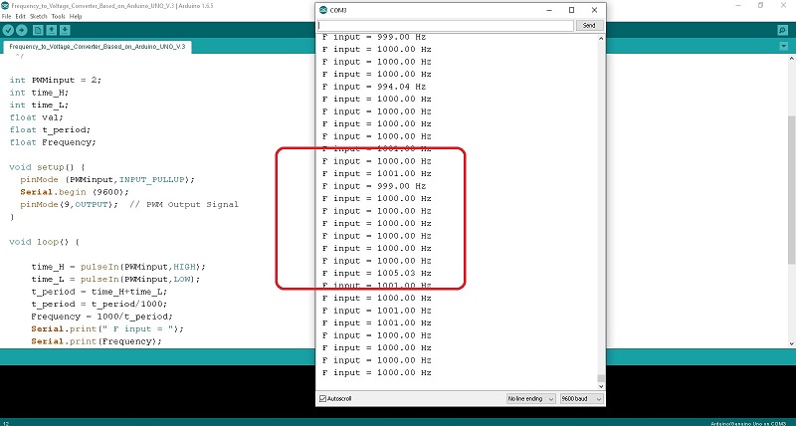Open a sketch with the Open icon
Image resolution: width=796 pixels, height=426 pixels.
tap(52, 31)
